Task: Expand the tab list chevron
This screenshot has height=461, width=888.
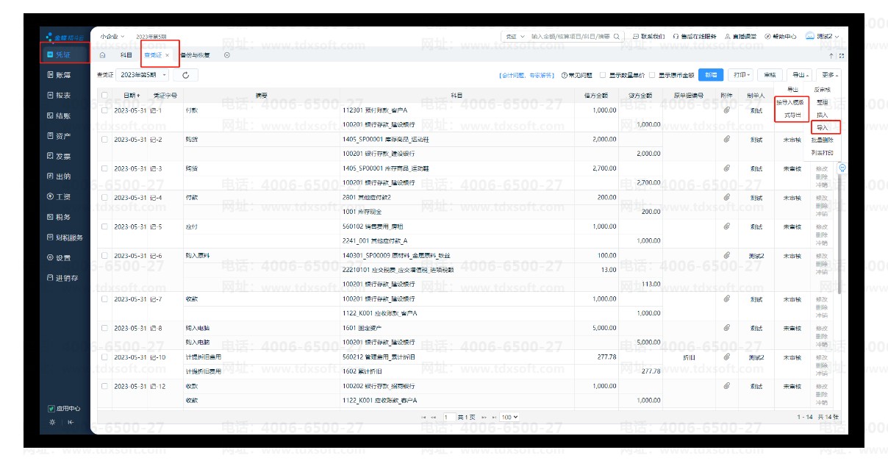Action: coord(226,55)
